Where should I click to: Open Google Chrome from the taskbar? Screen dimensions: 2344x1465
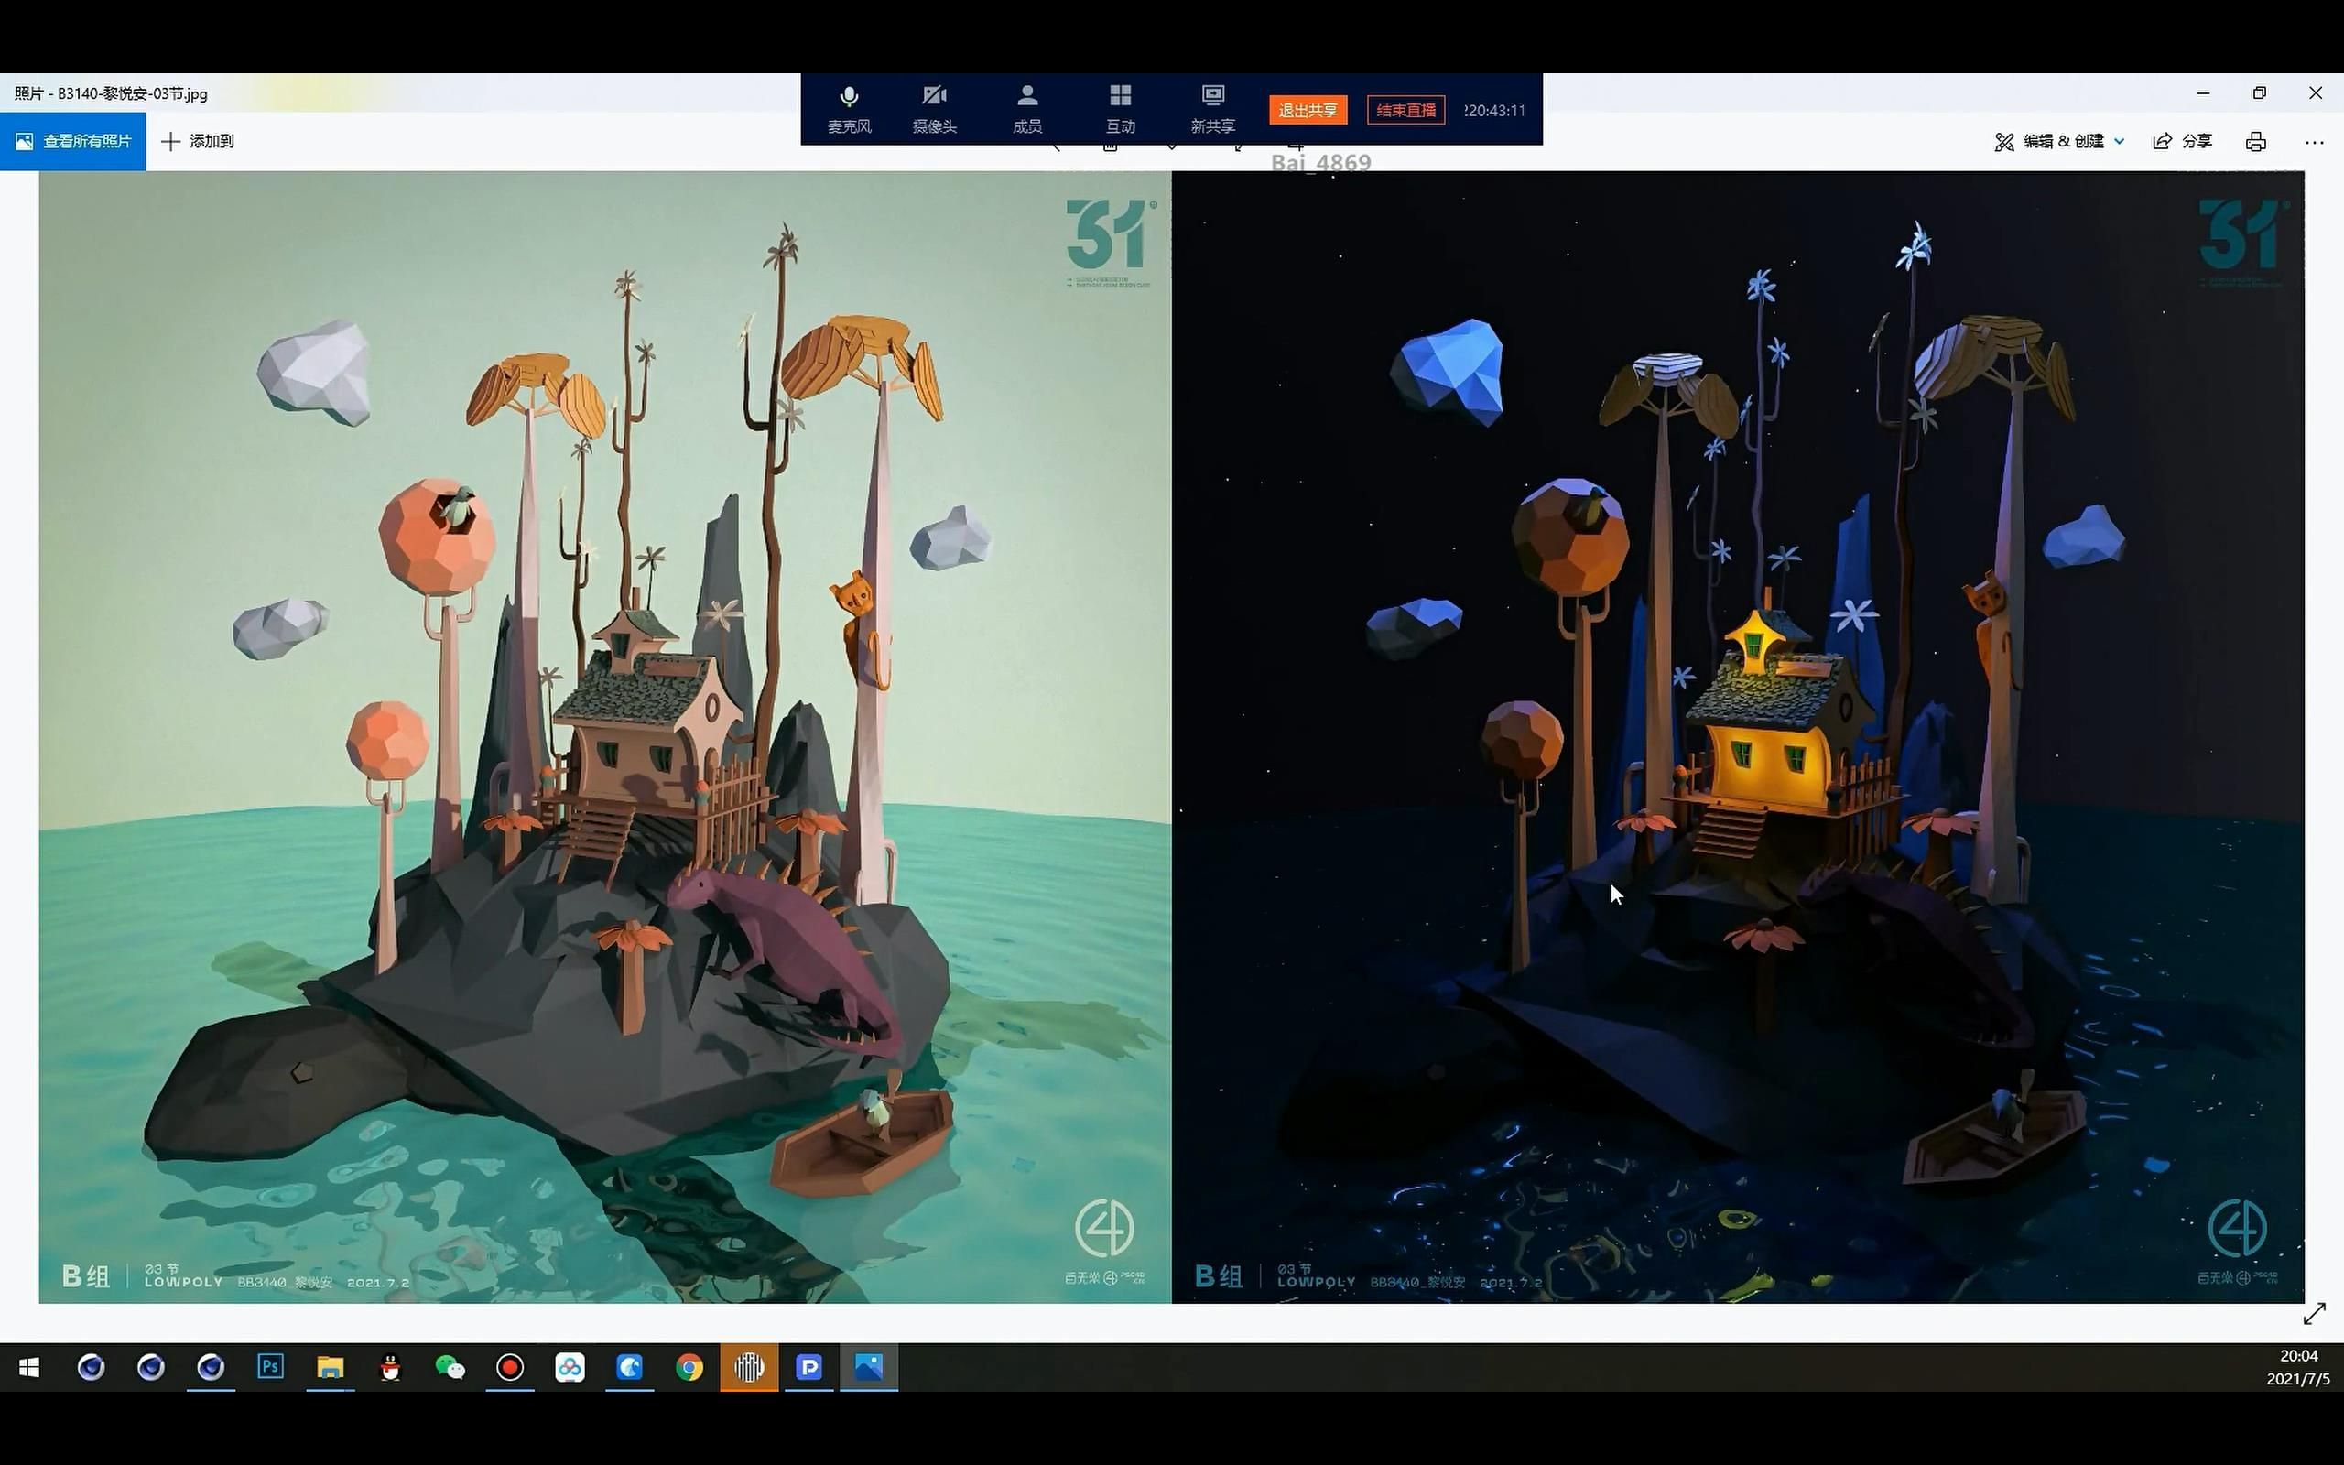tap(689, 1366)
